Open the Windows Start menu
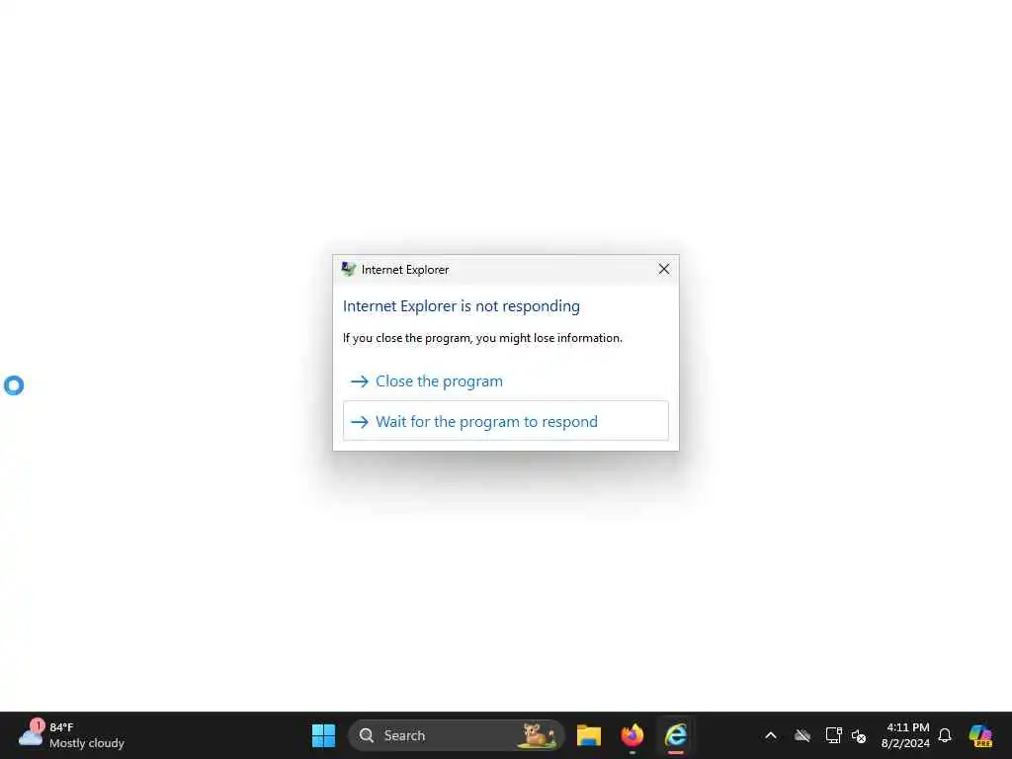 (323, 735)
